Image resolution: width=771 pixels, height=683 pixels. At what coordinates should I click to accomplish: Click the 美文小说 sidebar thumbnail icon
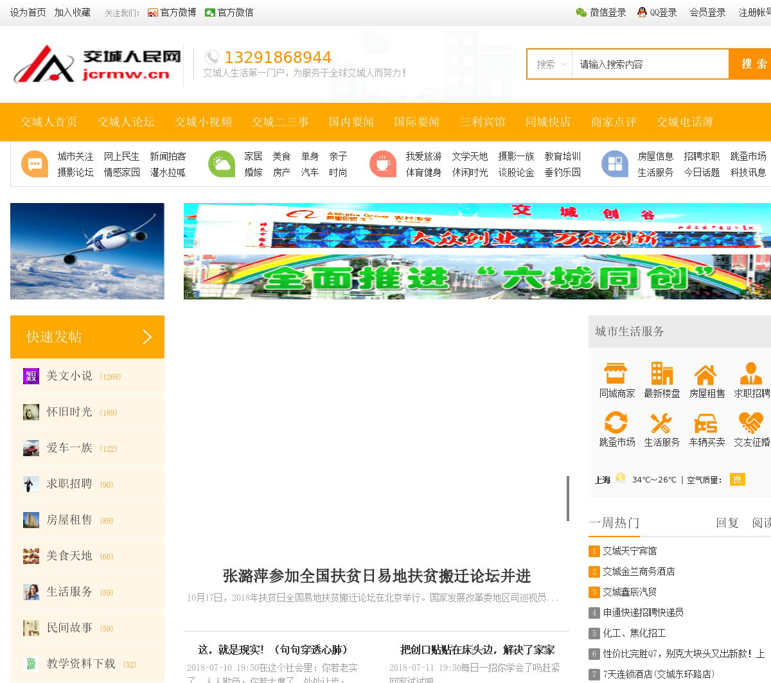(x=31, y=376)
